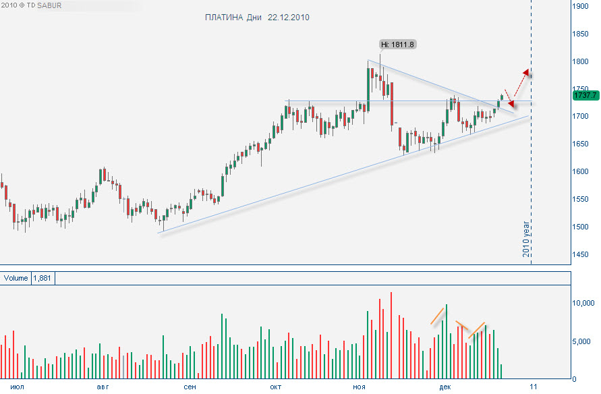Click the июл month label on time axis
This screenshot has height=394, width=601.
(x=18, y=387)
